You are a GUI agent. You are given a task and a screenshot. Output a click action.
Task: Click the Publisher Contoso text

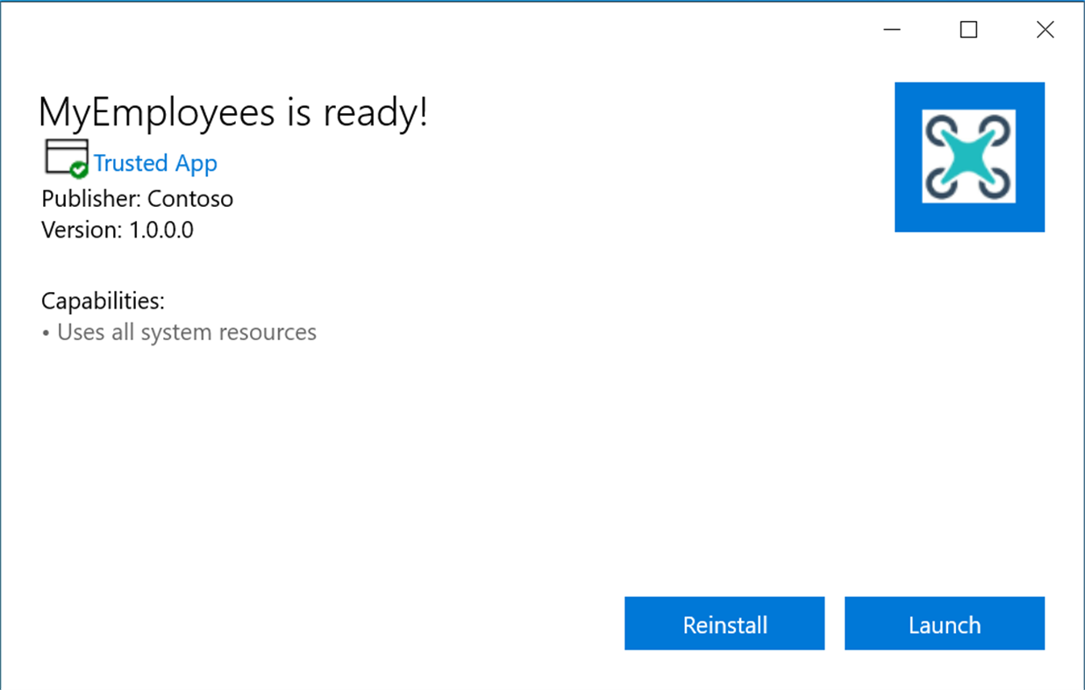(x=137, y=199)
